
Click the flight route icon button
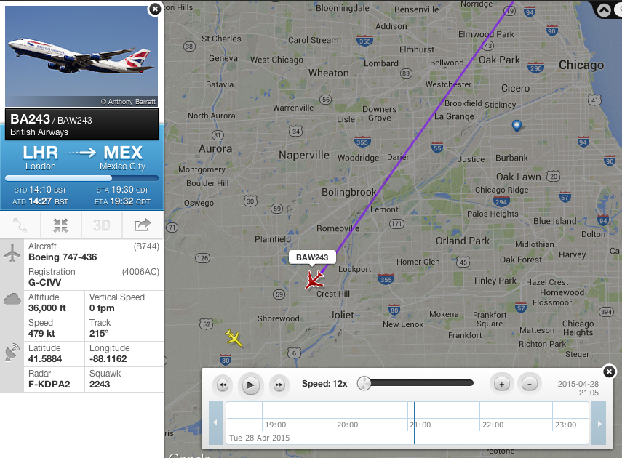(20, 225)
